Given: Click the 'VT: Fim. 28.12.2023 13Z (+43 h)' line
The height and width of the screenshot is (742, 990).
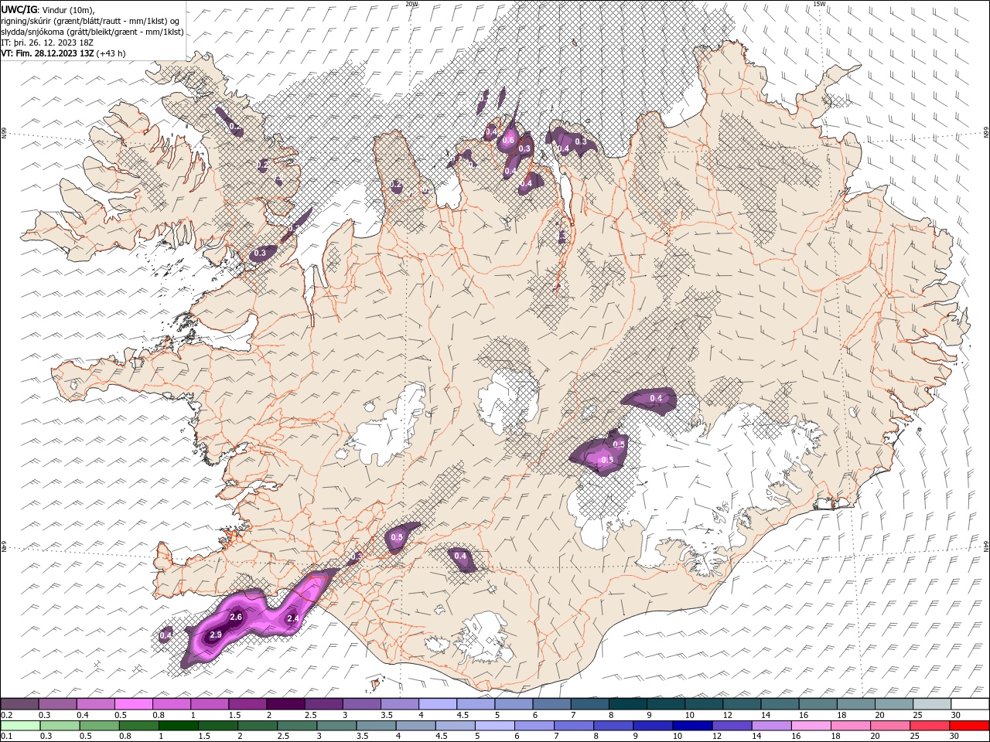Looking at the screenshot, I should pyautogui.click(x=63, y=53).
